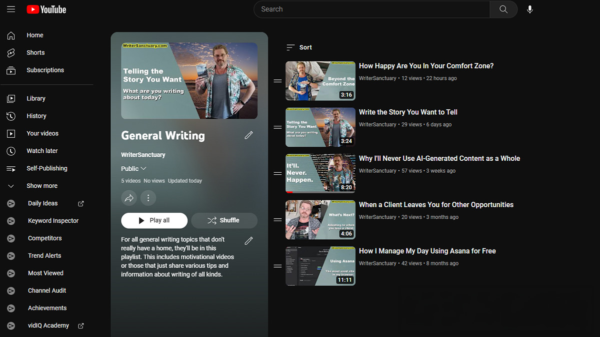Grab handle for AI-Generated Content video
This screenshot has width=600, height=337.
(277, 174)
